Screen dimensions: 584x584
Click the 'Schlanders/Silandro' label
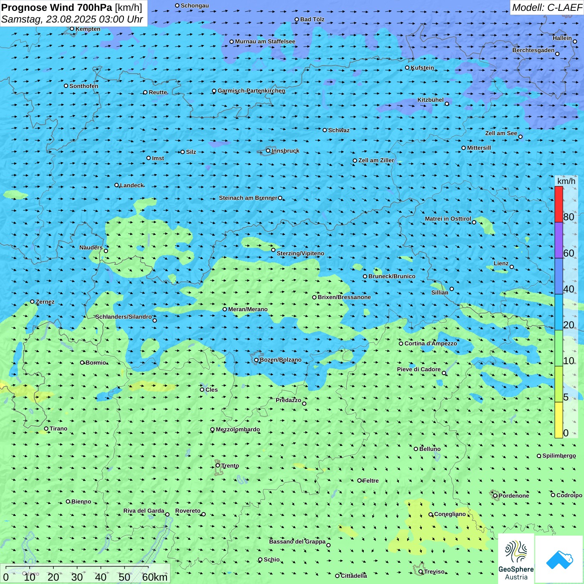(x=123, y=317)
